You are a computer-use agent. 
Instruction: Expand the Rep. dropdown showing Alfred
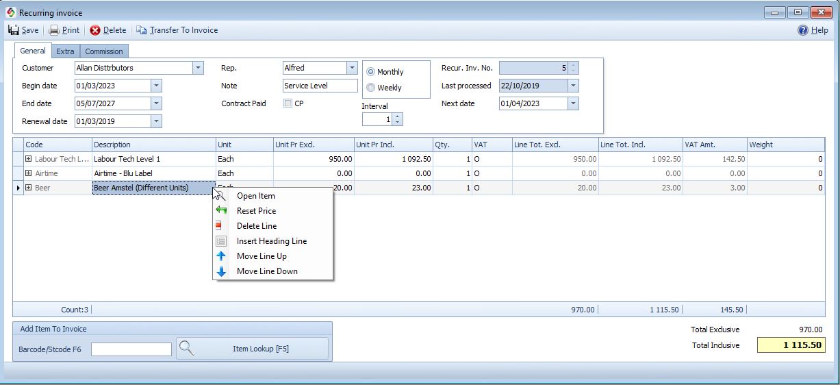(352, 68)
